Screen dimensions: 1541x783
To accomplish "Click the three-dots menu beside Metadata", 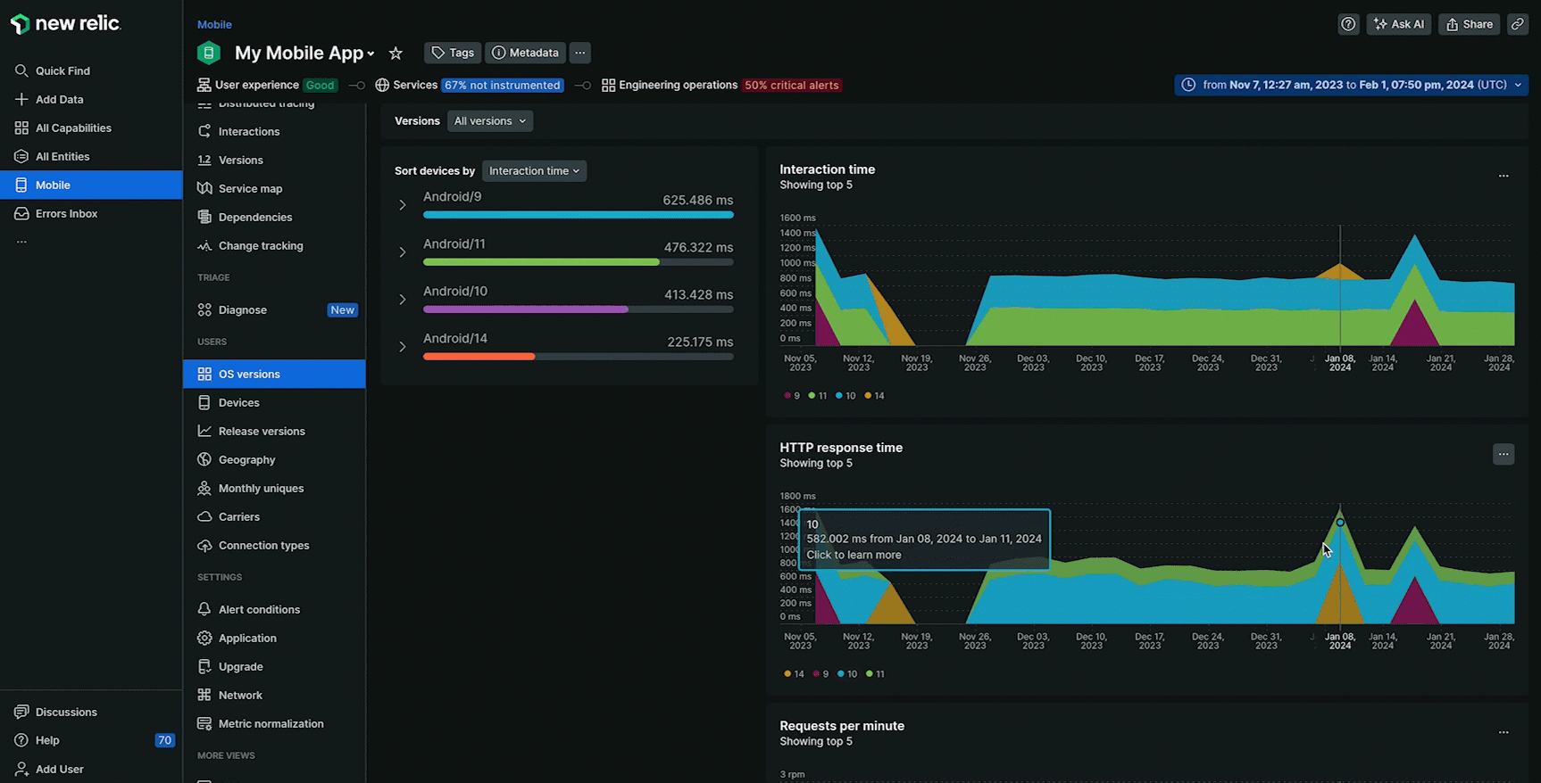I will [580, 53].
